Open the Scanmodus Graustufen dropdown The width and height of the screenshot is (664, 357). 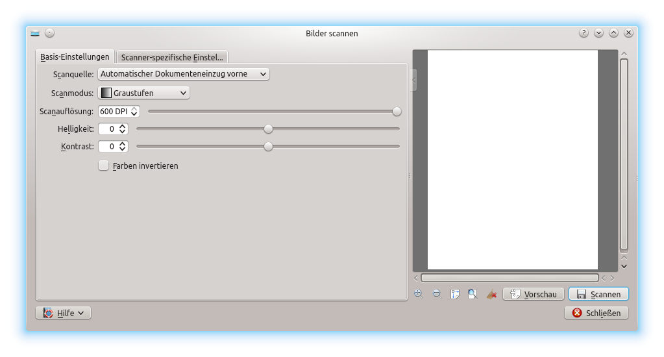(x=143, y=93)
